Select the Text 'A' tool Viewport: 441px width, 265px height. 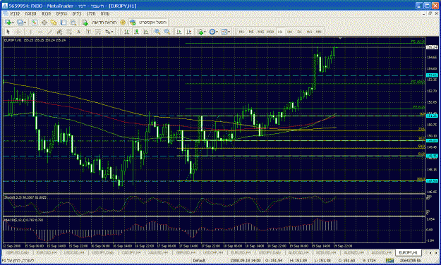(x=78, y=32)
